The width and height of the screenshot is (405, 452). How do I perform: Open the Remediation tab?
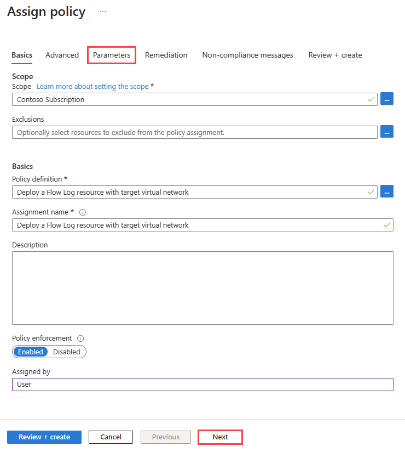(x=166, y=55)
